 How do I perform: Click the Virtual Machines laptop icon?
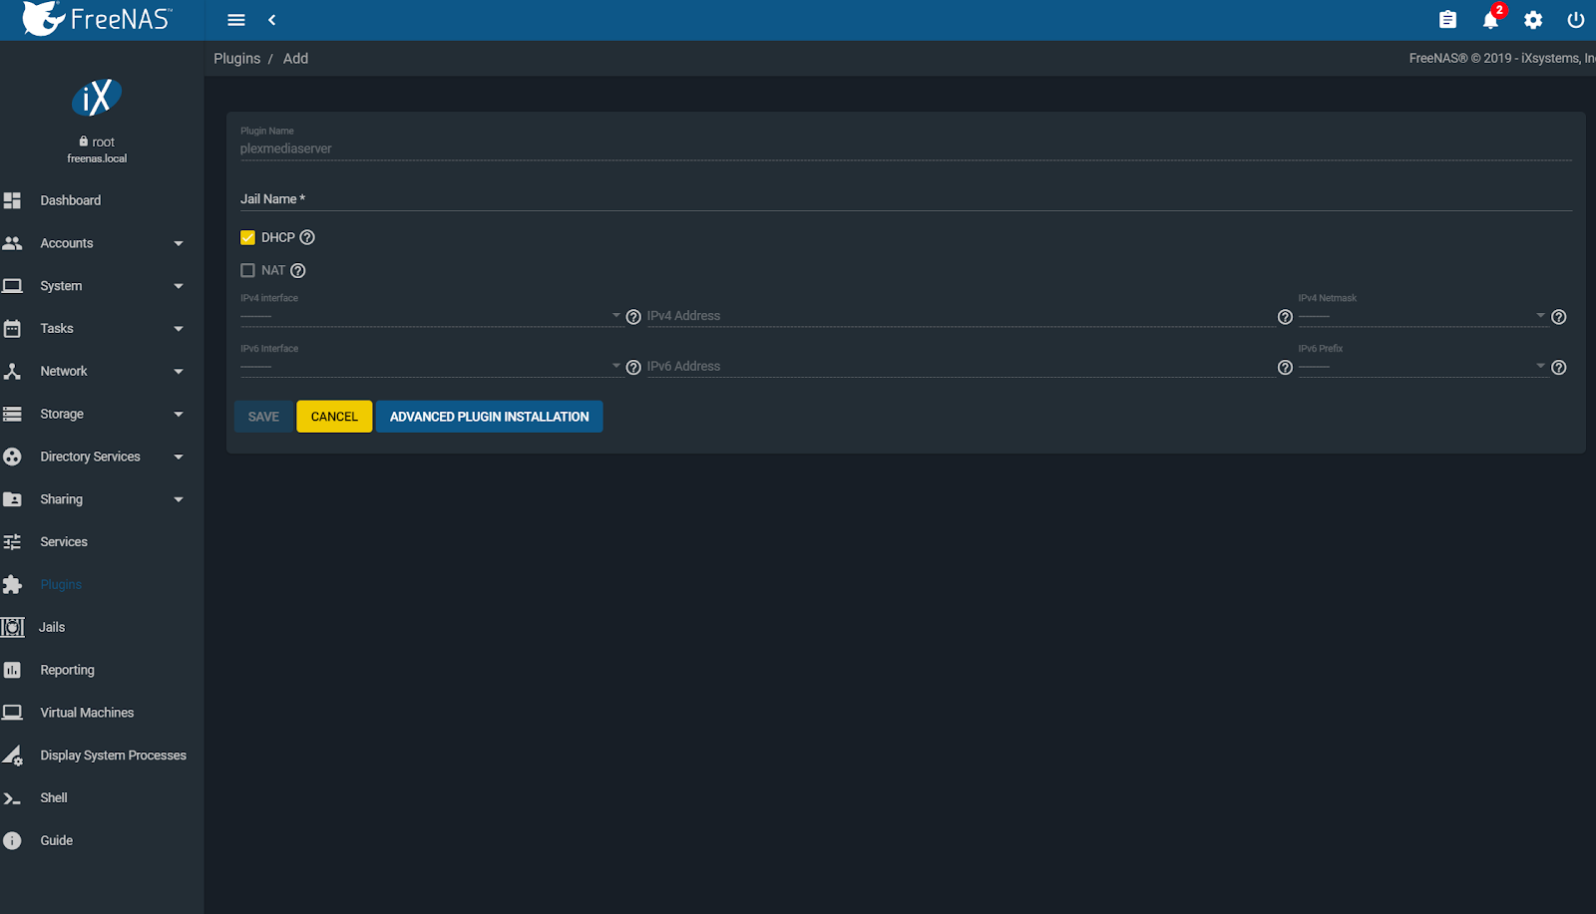[12, 713]
